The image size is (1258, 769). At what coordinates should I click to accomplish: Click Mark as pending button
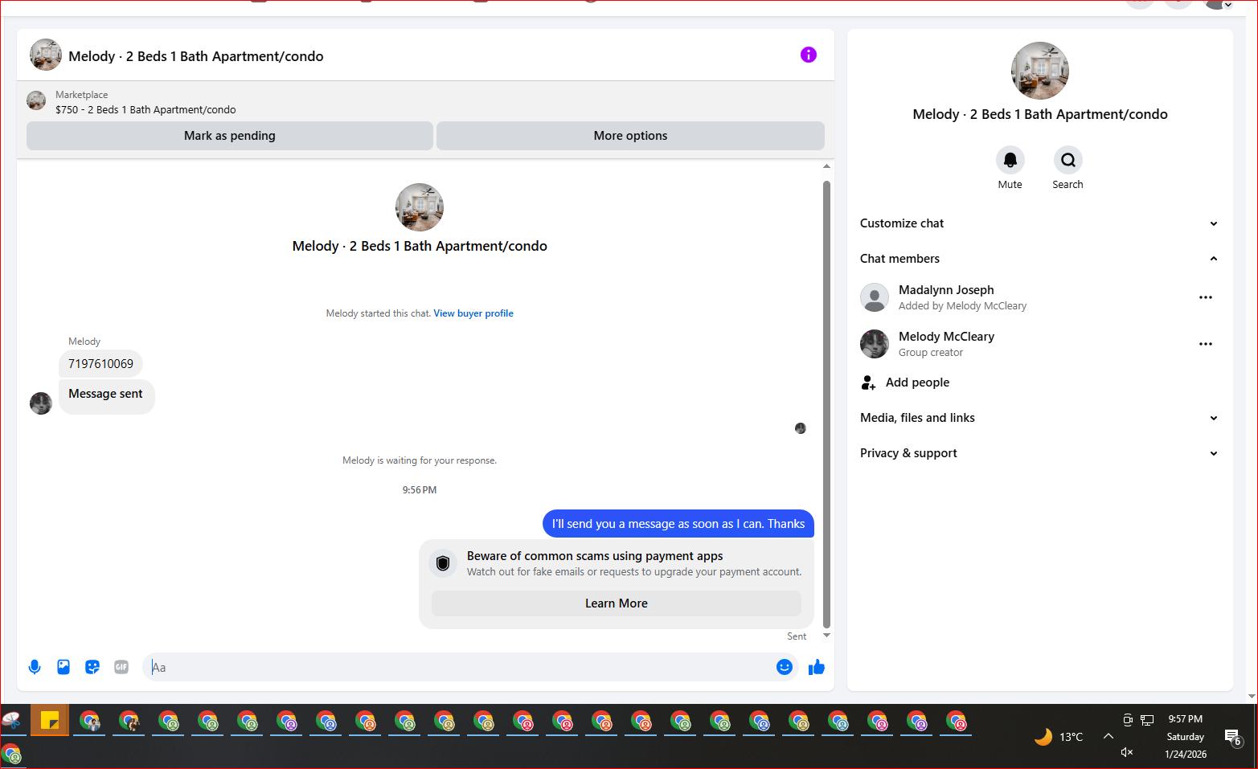[x=230, y=136]
